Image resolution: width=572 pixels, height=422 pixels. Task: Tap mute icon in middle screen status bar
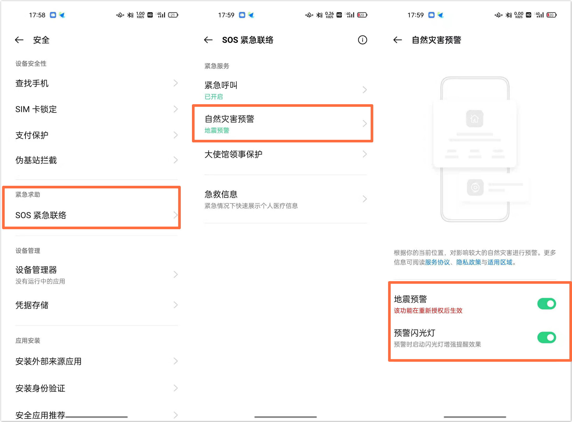coord(309,15)
